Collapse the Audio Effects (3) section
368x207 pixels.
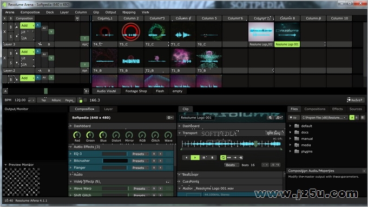click(x=71, y=147)
